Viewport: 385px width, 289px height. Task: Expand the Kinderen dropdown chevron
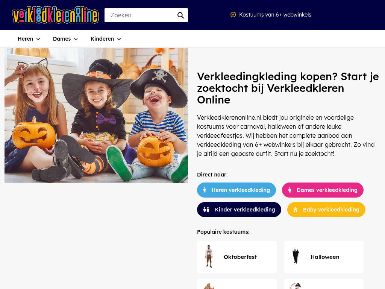click(119, 39)
